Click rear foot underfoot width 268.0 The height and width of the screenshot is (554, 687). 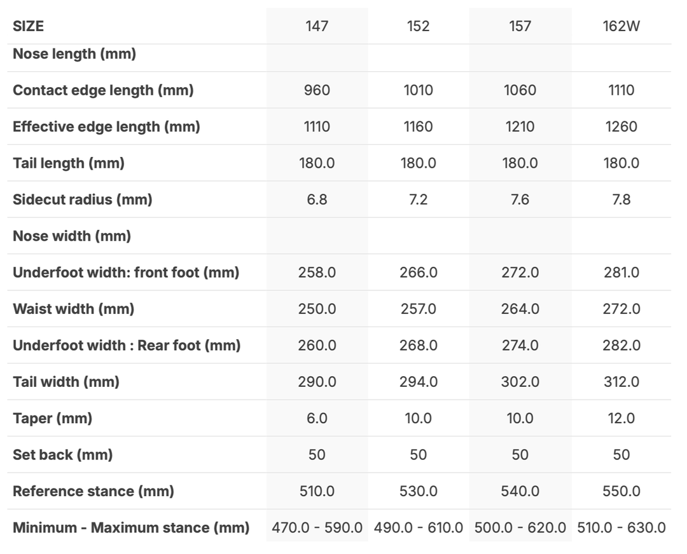tap(418, 346)
